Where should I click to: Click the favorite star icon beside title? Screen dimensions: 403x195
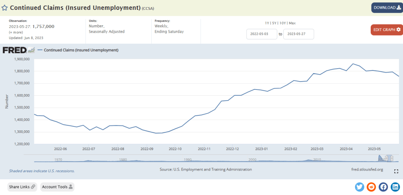[x=5, y=7]
